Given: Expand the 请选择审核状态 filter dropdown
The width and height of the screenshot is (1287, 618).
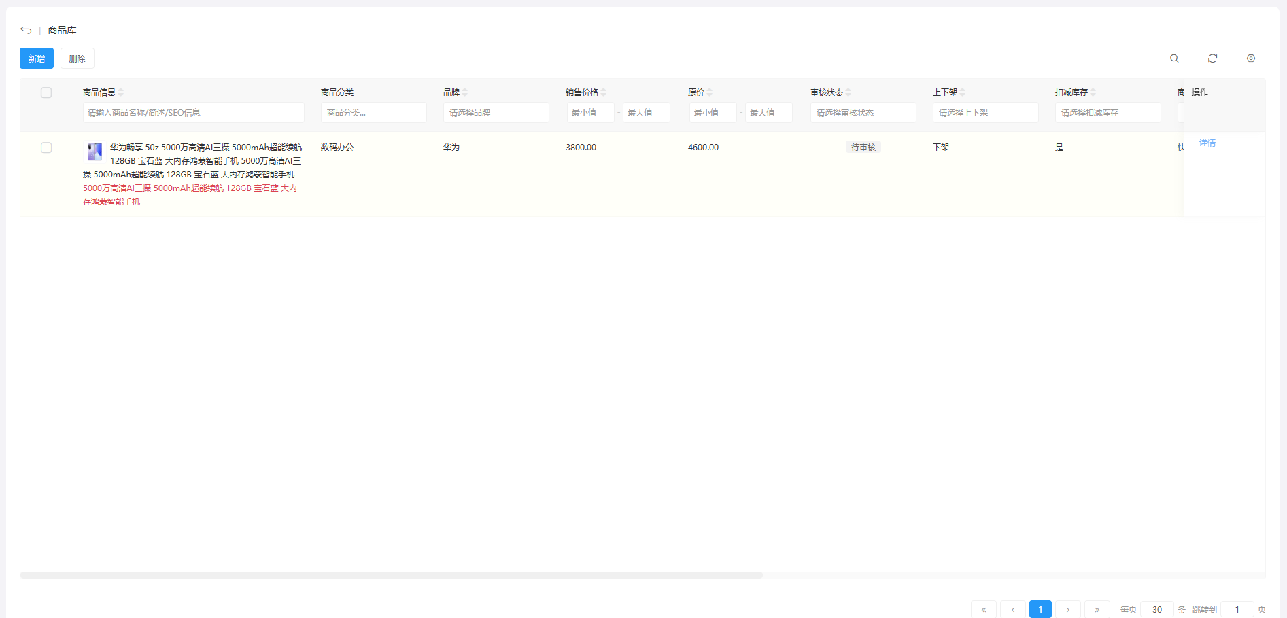Looking at the screenshot, I should pos(863,113).
